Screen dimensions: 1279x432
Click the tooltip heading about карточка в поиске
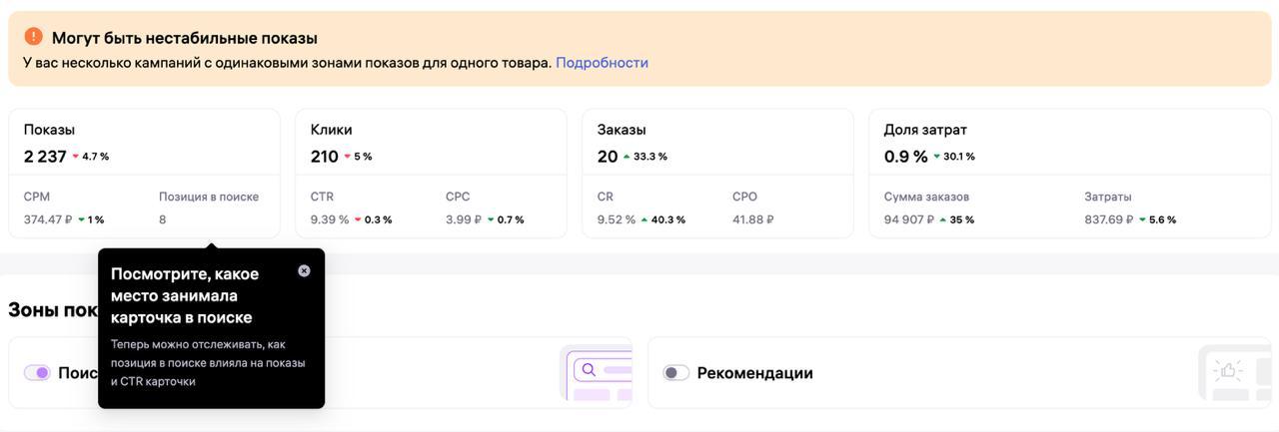click(x=185, y=295)
